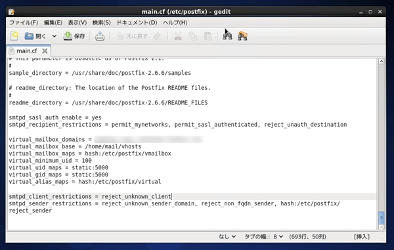The width and height of the screenshot is (394, 250).
Task: Close the main.cf tab
Action: pyautogui.click(x=45, y=51)
